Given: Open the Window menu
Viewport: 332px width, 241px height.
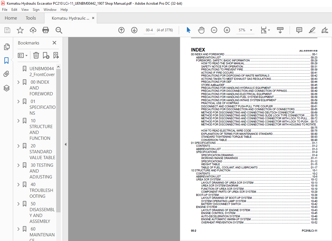Looking at the screenshot, I should click(50, 10).
